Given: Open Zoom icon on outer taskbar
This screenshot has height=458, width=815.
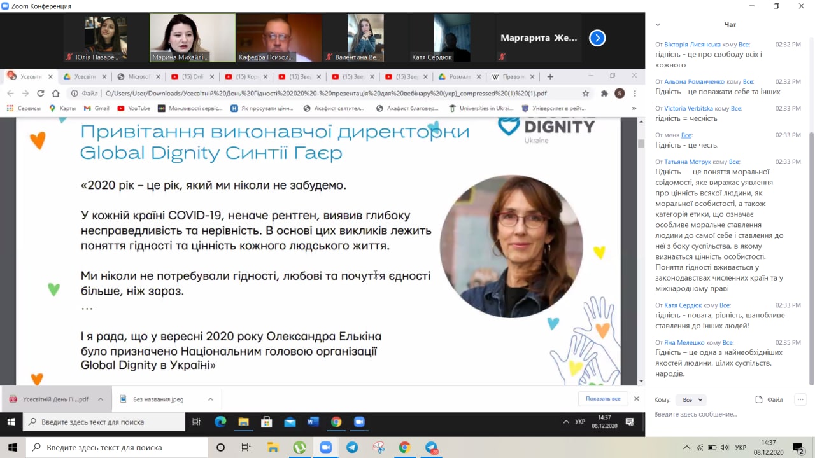Looking at the screenshot, I should 326,447.
